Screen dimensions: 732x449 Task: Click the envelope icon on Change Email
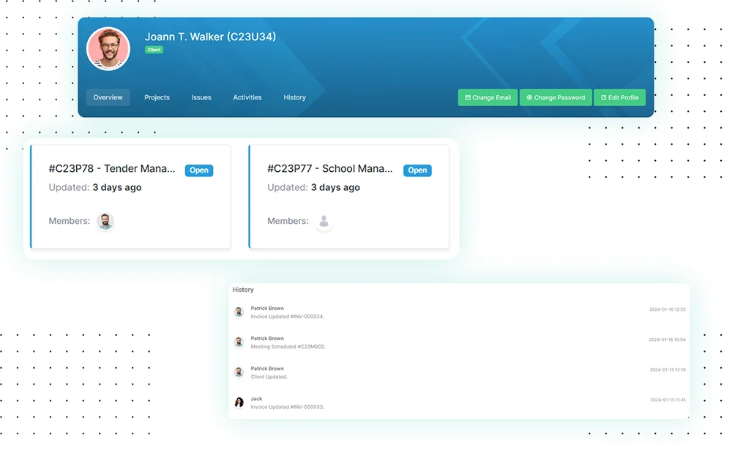[x=468, y=98]
